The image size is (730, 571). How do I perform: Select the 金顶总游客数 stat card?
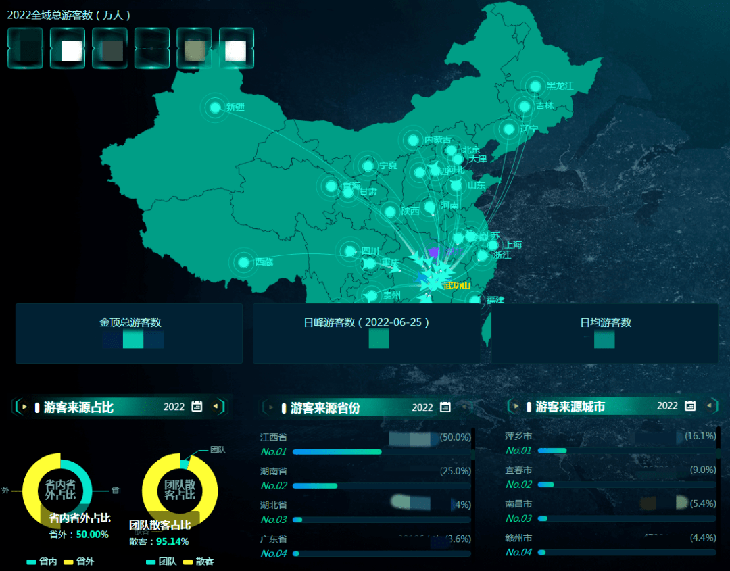(x=129, y=333)
